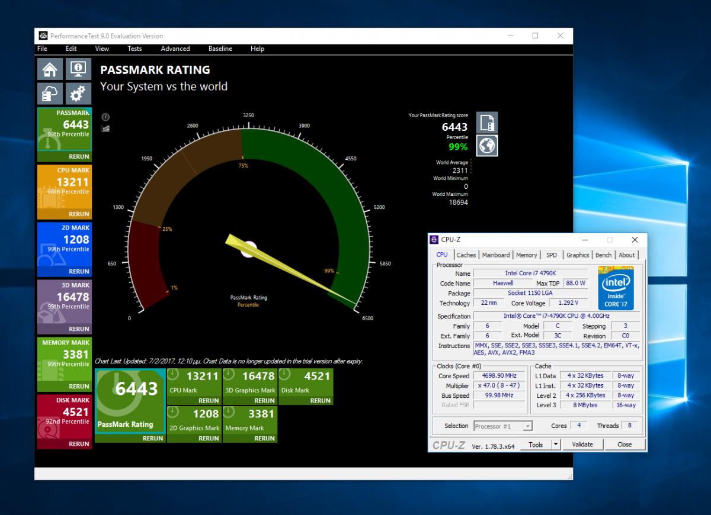
Task: Click RERUN under the large PassMark Rating tile
Action: (x=153, y=439)
